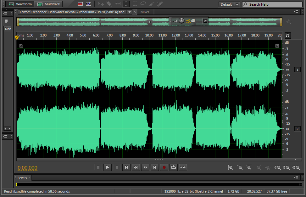306x197 pixels.
Task: Click the Stop button
Action: 98,167
